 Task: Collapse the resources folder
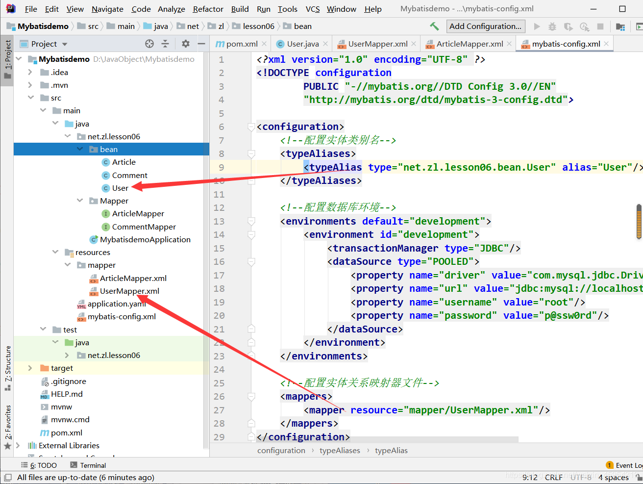(55, 252)
